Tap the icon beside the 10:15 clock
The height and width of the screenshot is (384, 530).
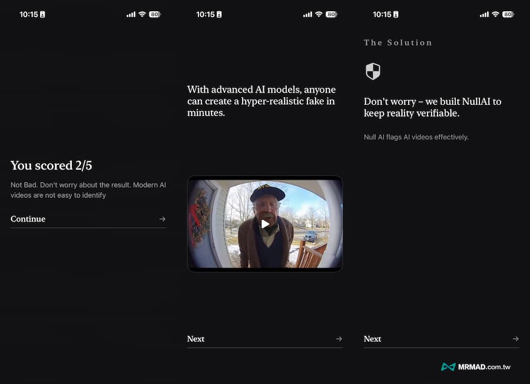[x=44, y=14]
